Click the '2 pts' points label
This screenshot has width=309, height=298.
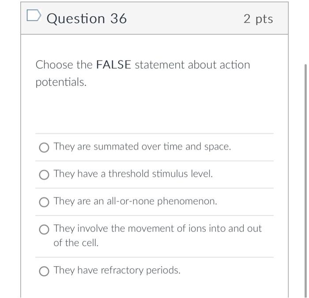(258, 19)
